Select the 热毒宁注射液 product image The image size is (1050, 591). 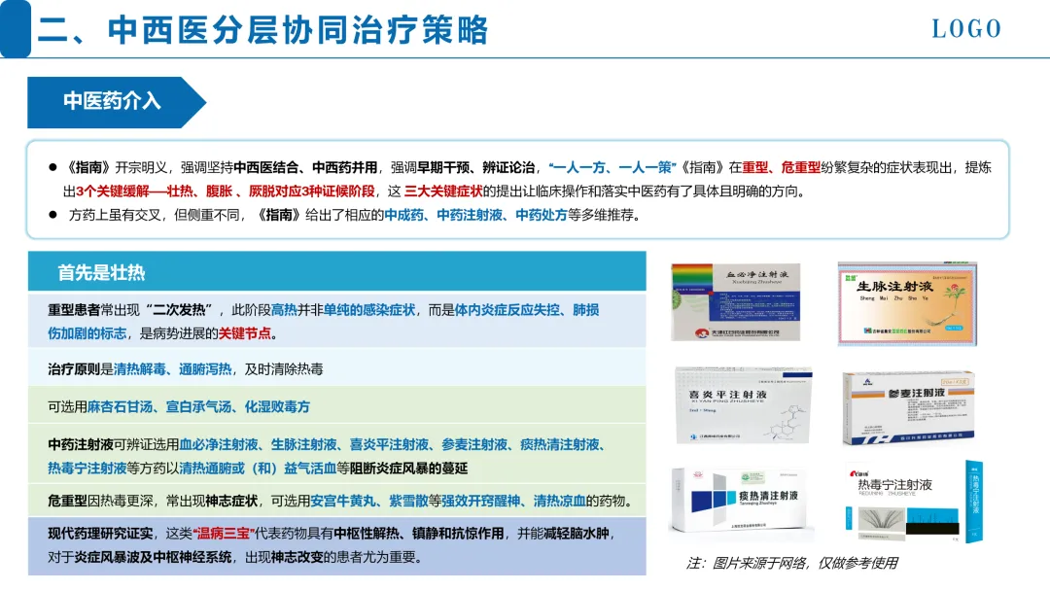click(x=913, y=502)
